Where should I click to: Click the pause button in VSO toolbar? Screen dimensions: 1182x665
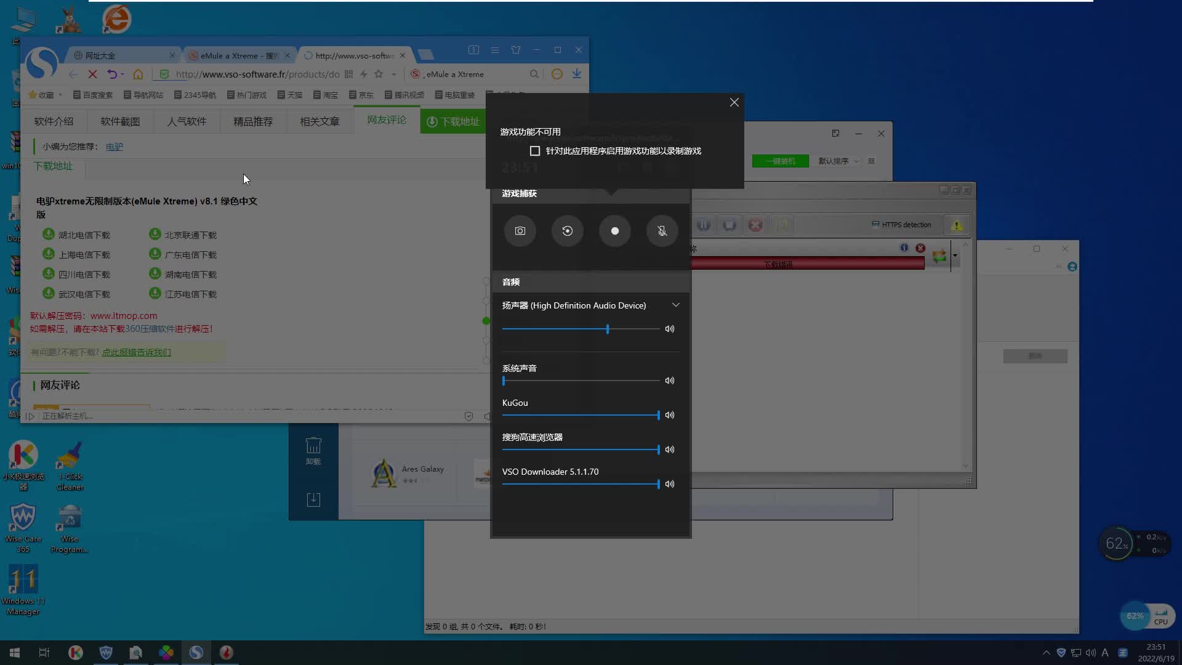704,225
